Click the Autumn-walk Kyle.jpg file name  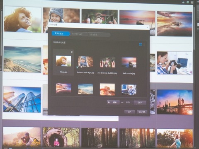click(x=85, y=72)
